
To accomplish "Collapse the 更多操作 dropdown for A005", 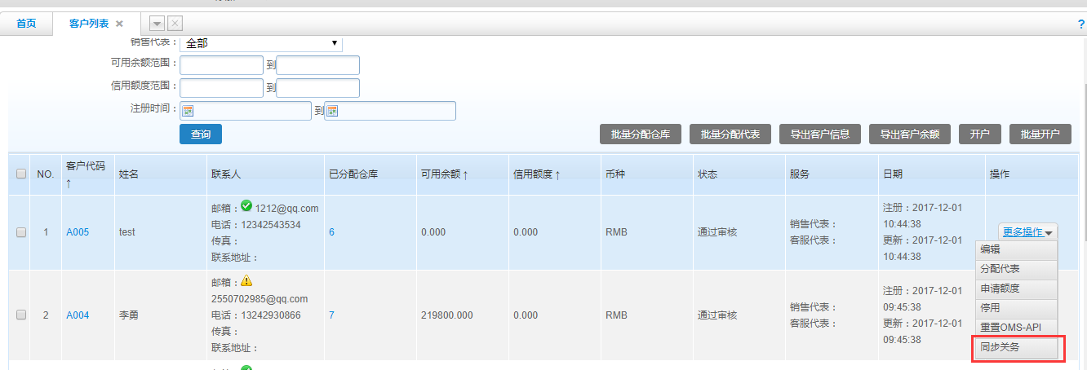I will click(1027, 232).
